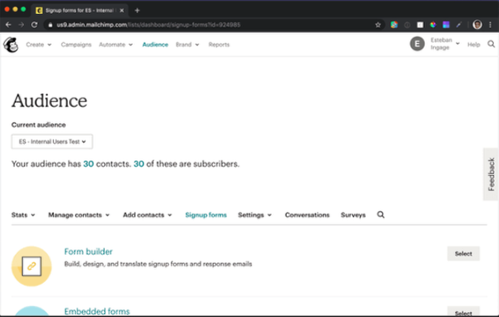Open the Brand dropdown menu
Image resolution: width=499 pixels, height=317 pixels.
pos(187,45)
